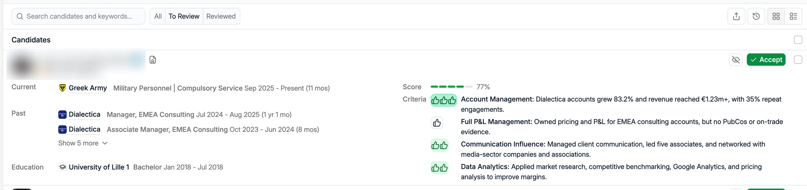807x190 pixels.
Task: Open the Greek Army company link
Action: (88, 88)
